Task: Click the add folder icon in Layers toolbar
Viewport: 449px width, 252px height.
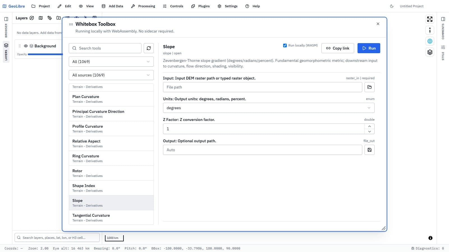Action: [x=58, y=18]
